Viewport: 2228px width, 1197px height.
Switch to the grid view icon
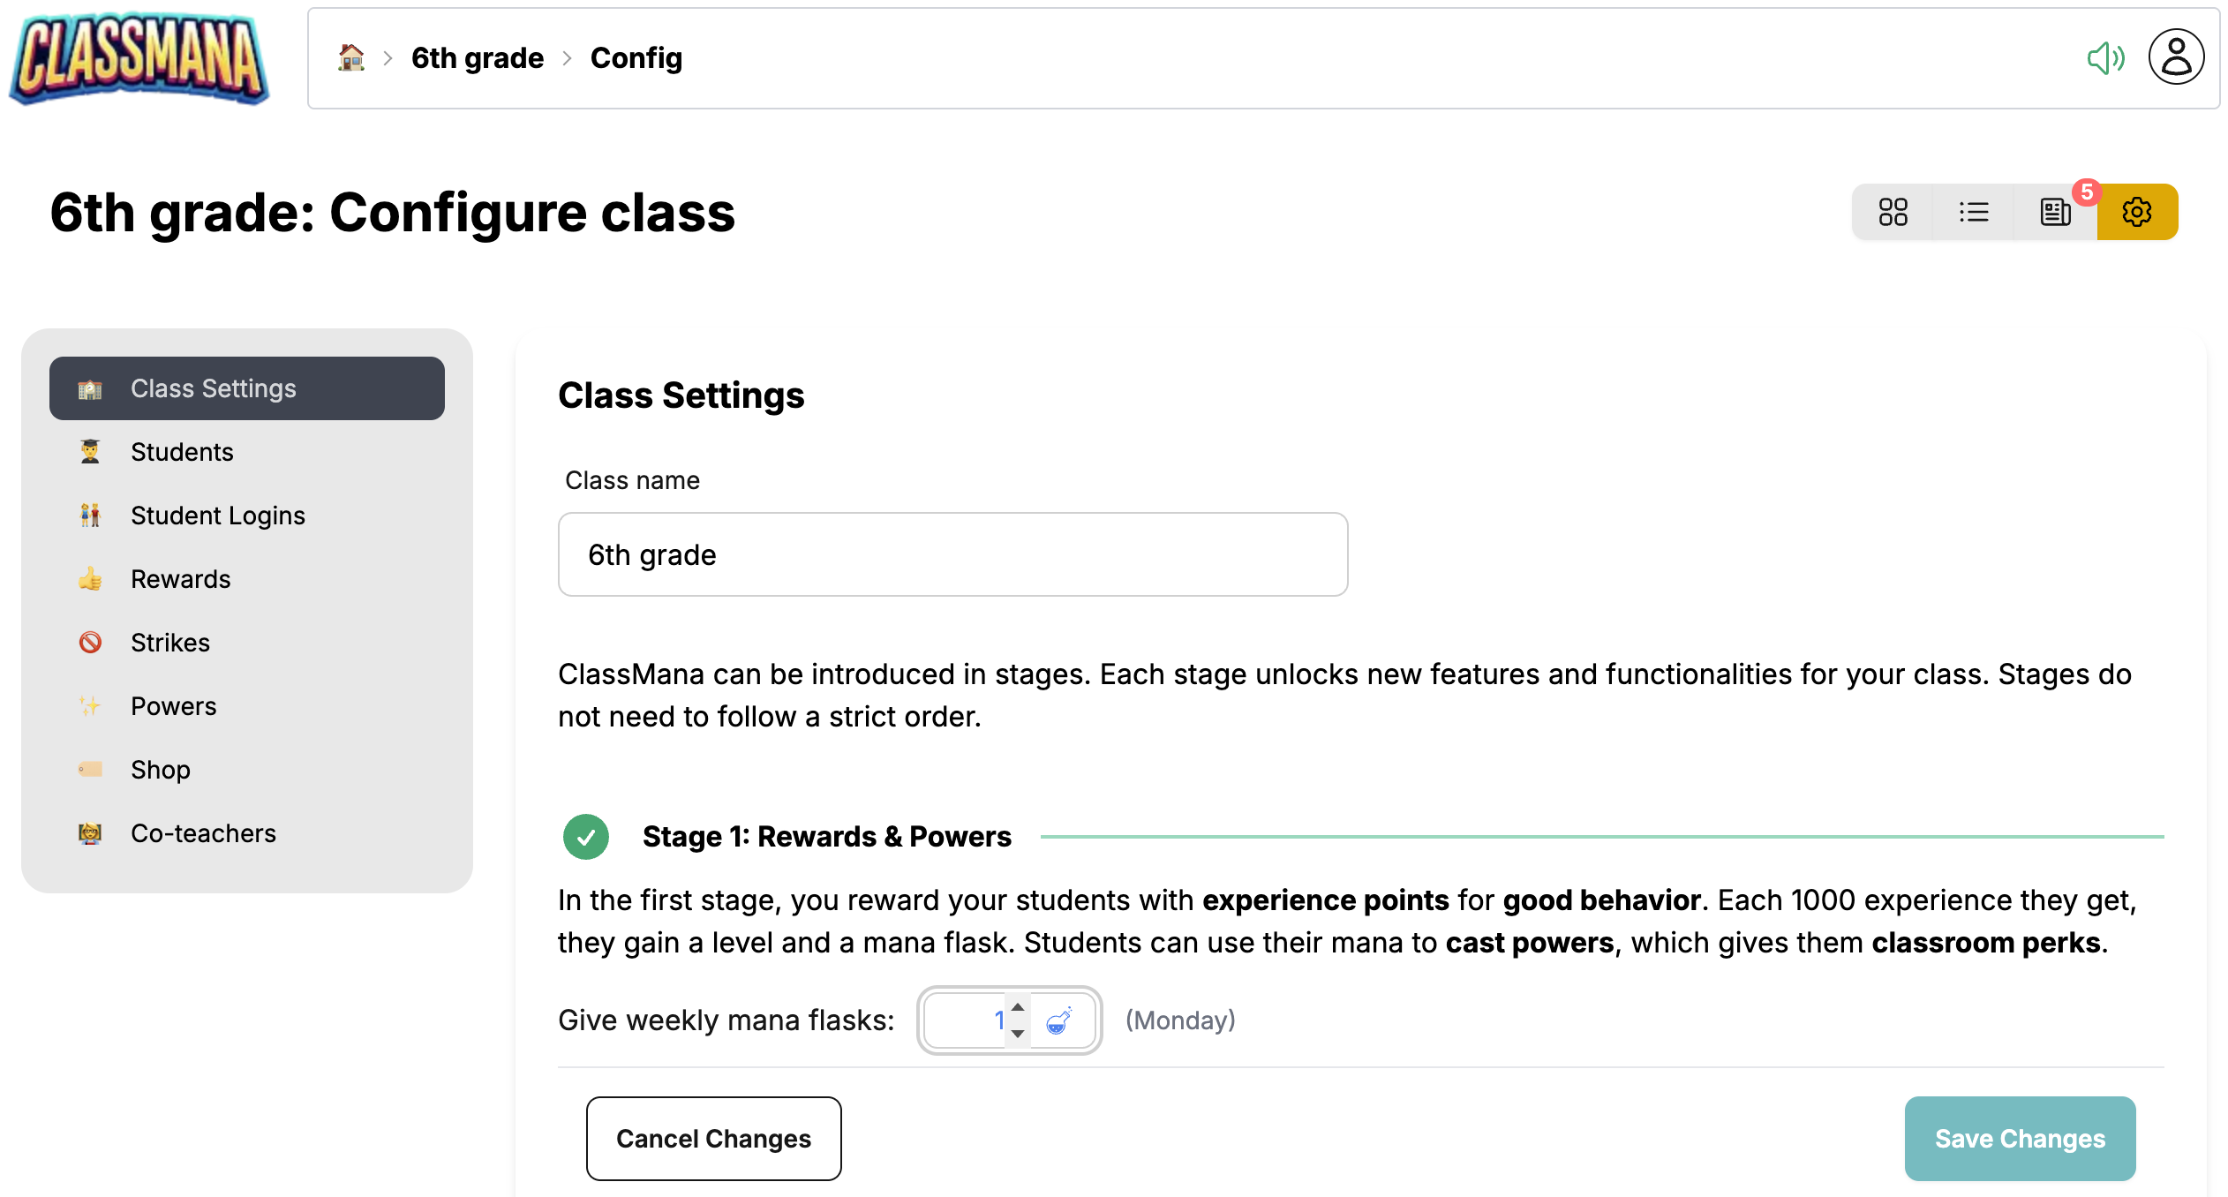(x=1893, y=212)
